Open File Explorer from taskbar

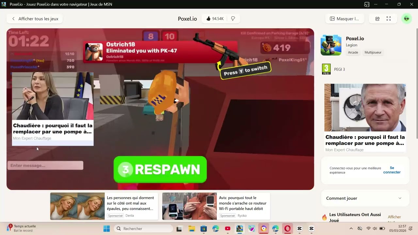pos(192,228)
